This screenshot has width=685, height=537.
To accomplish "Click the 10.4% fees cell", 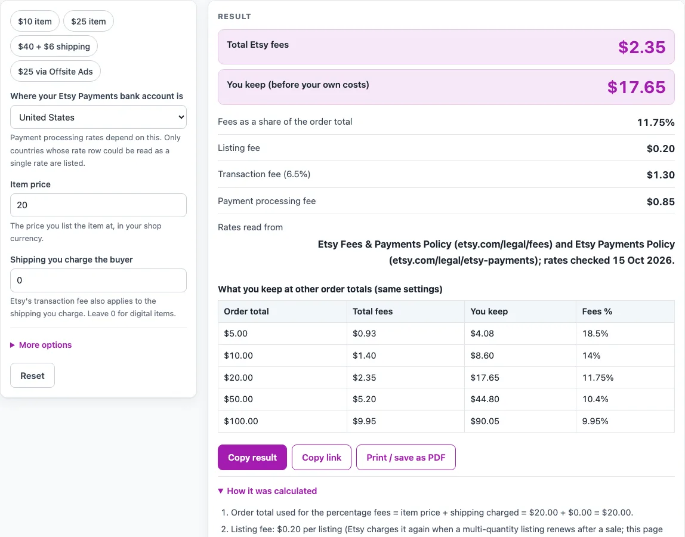I will click(x=625, y=399).
